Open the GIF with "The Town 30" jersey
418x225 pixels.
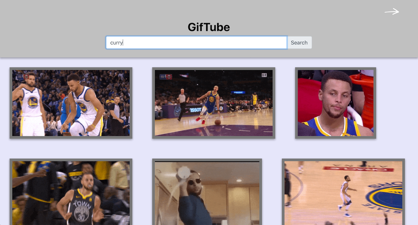[x=71, y=192]
